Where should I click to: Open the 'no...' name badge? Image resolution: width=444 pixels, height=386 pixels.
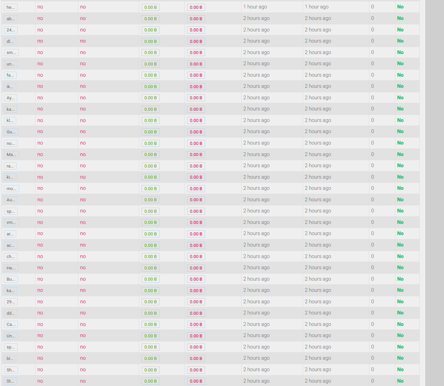[10, 143]
